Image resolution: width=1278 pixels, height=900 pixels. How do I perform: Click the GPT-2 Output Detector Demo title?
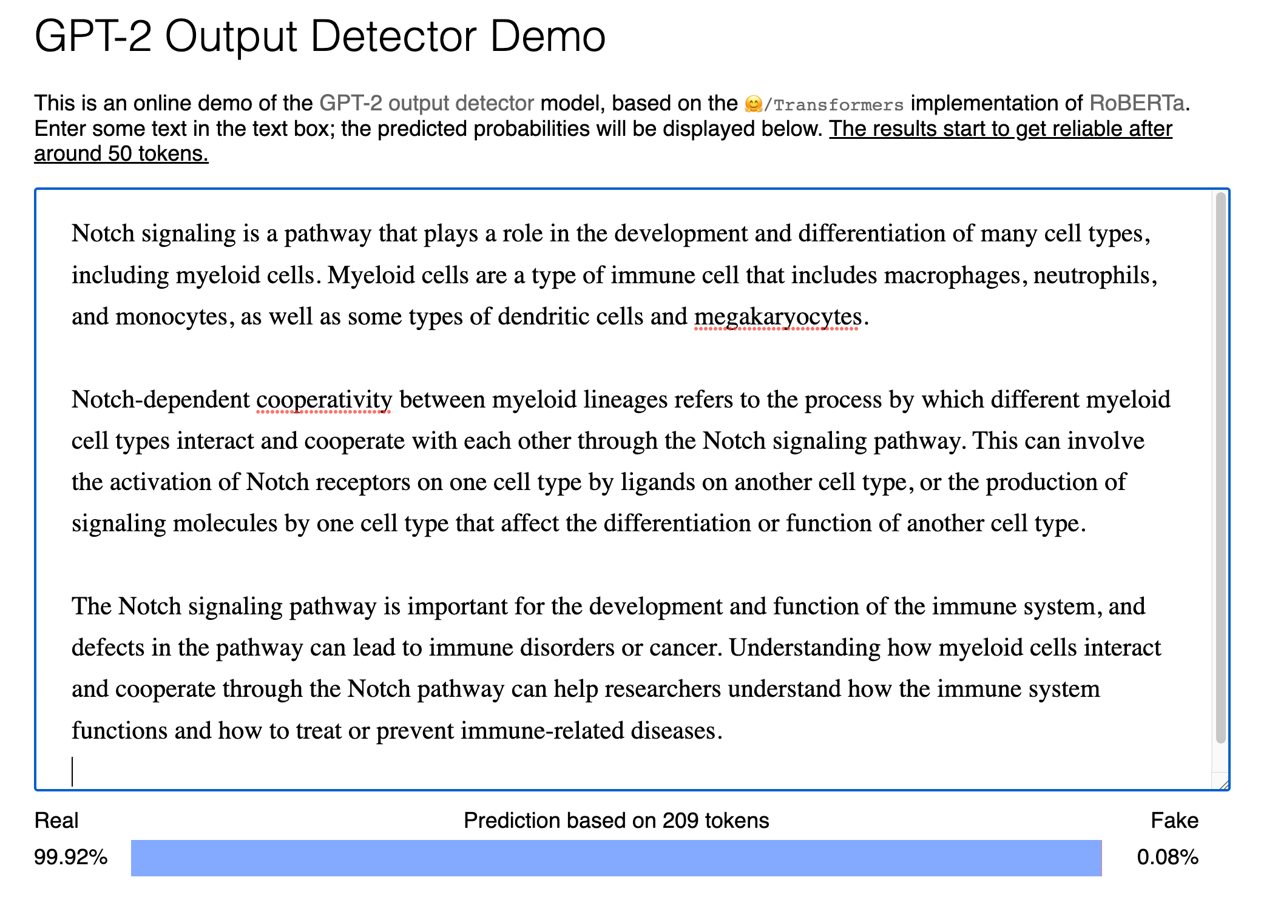[x=320, y=38]
